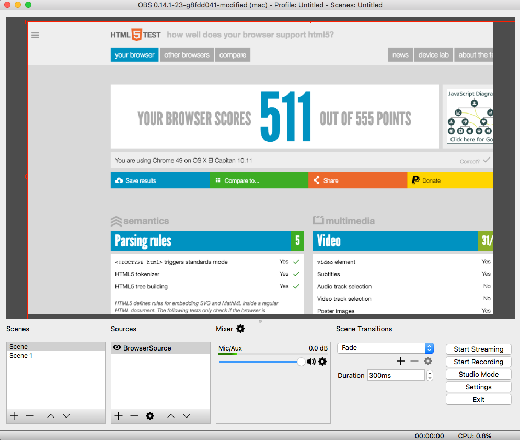Click JavaScript Diagram ad thumbnail
Image resolution: width=520 pixels, height=440 pixels.
[x=470, y=116]
